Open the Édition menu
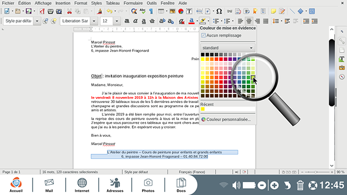 [x=25, y=3]
